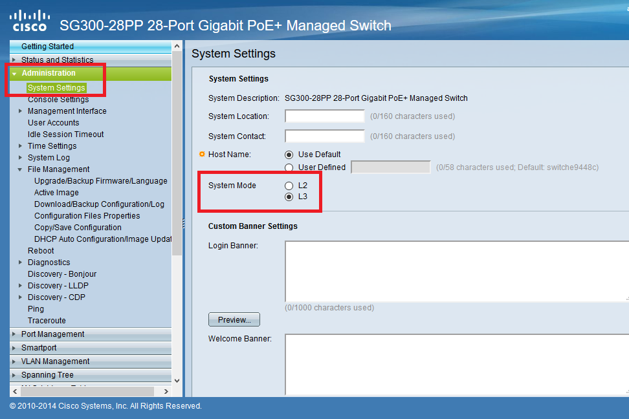Open Traceroute page
629x419 pixels.
pos(47,320)
